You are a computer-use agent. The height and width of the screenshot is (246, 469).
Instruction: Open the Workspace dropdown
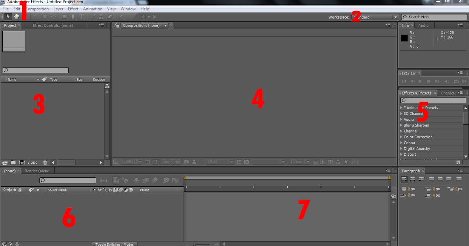394,17
